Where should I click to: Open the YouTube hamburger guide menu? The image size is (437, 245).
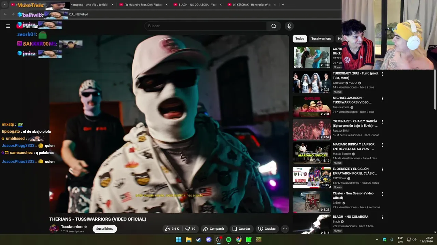coord(8,26)
